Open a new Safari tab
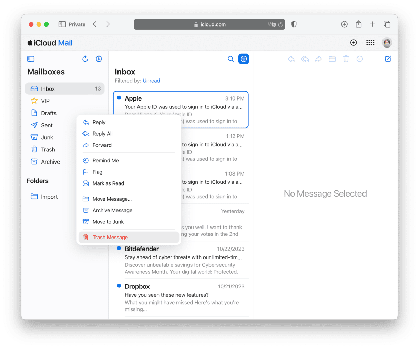The height and width of the screenshot is (348, 419). (372, 24)
